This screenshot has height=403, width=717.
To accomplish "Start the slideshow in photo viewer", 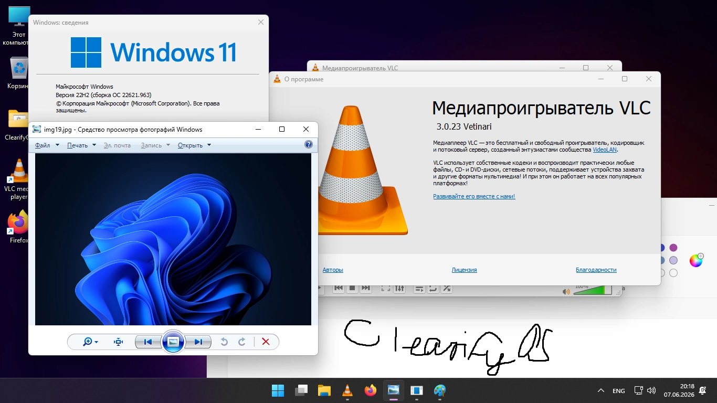I will click(x=173, y=342).
